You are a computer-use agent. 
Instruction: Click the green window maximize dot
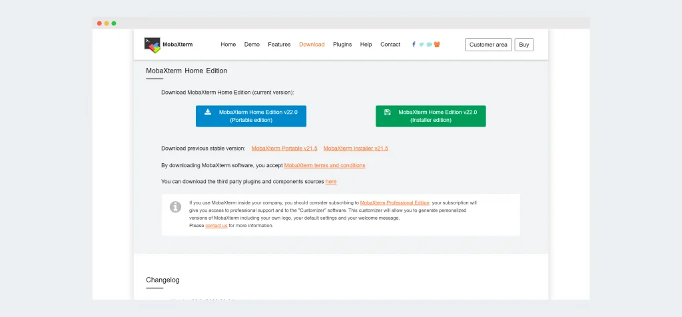coord(114,23)
